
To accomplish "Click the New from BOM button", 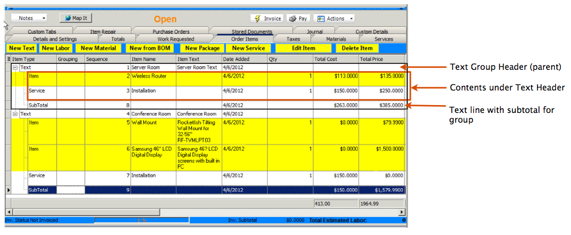I will [149, 48].
